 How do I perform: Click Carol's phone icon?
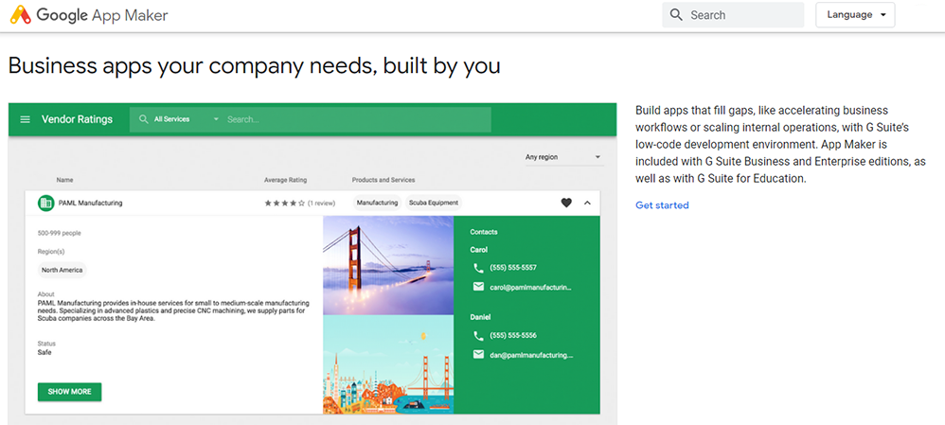tap(478, 268)
